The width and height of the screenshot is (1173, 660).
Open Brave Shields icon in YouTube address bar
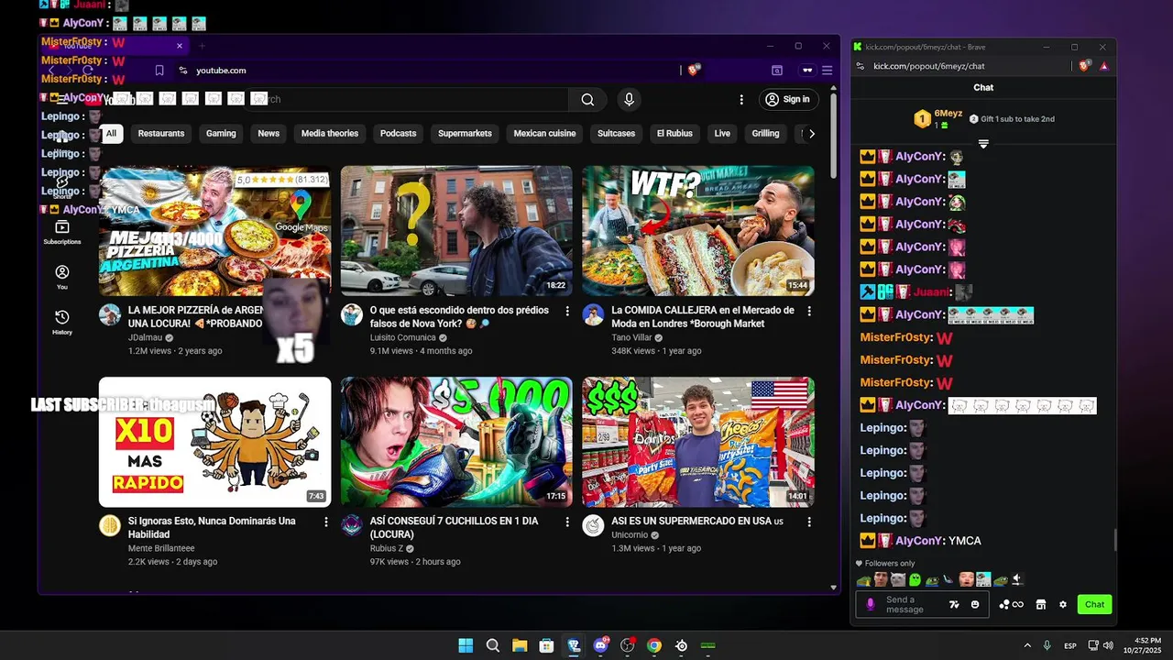click(694, 70)
